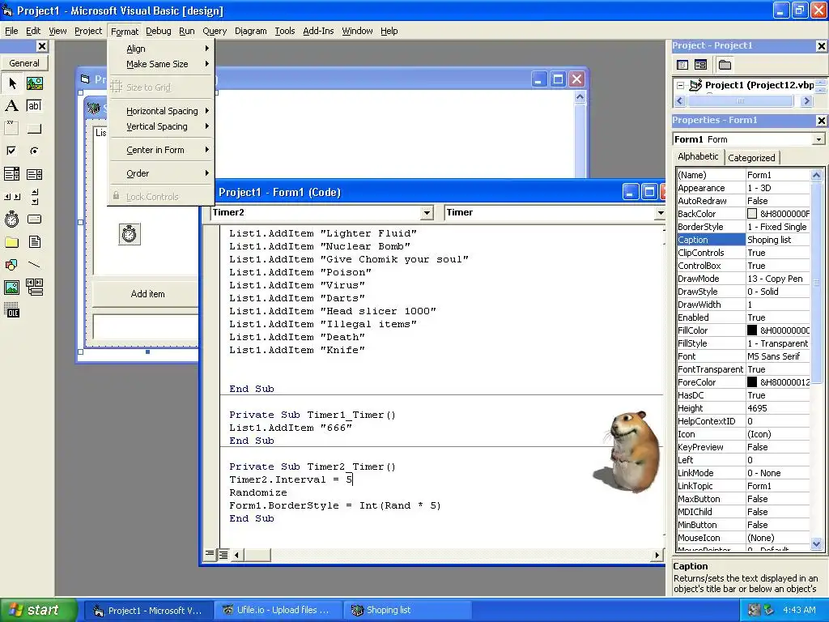Screen dimensions: 829x622
Task: Open the Debug menu
Action: pyautogui.click(x=159, y=32)
